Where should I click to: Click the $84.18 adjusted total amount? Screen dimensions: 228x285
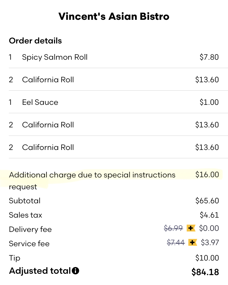click(205, 272)
